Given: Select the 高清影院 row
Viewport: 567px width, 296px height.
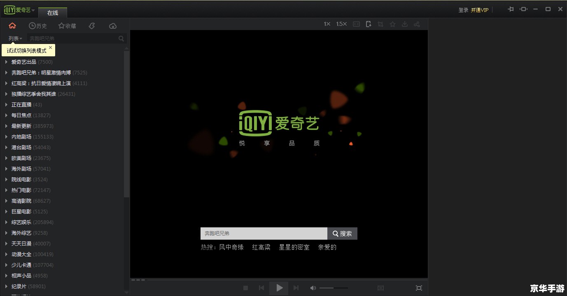Looking at the screenshot, I should 62,201.
